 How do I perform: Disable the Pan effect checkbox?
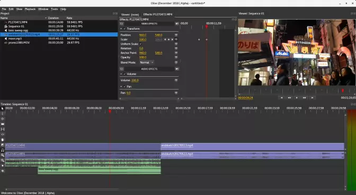(x=124, y=86)
